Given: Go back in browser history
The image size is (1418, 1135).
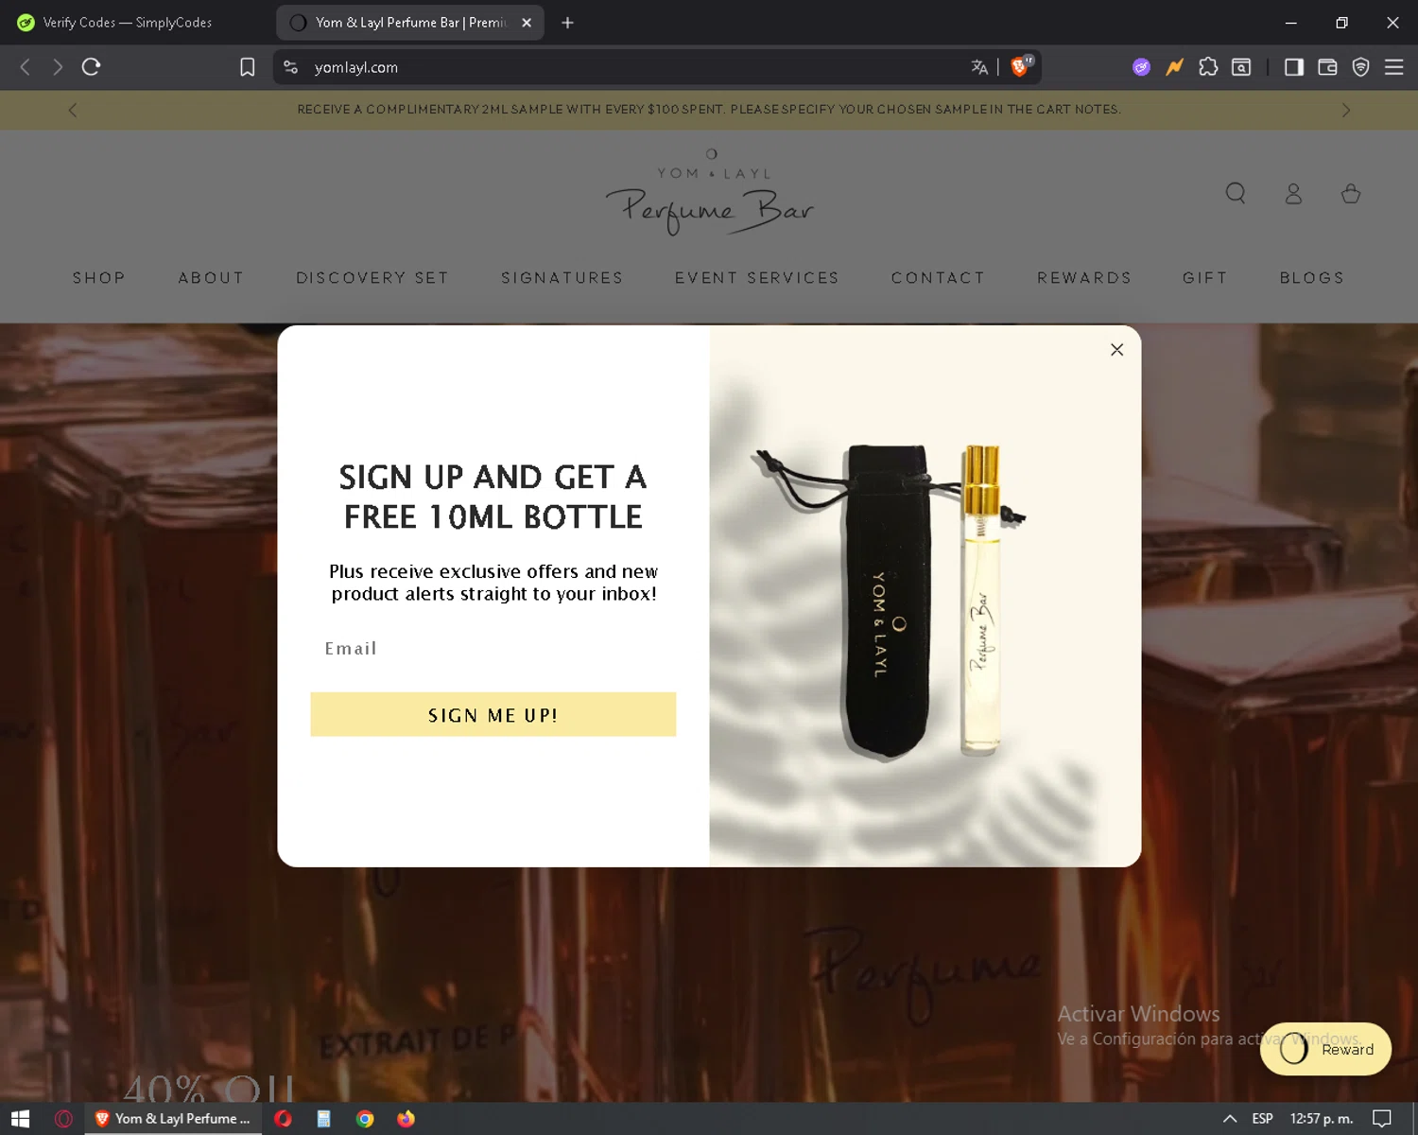Looking at the screenshot, I should point(26,67).
